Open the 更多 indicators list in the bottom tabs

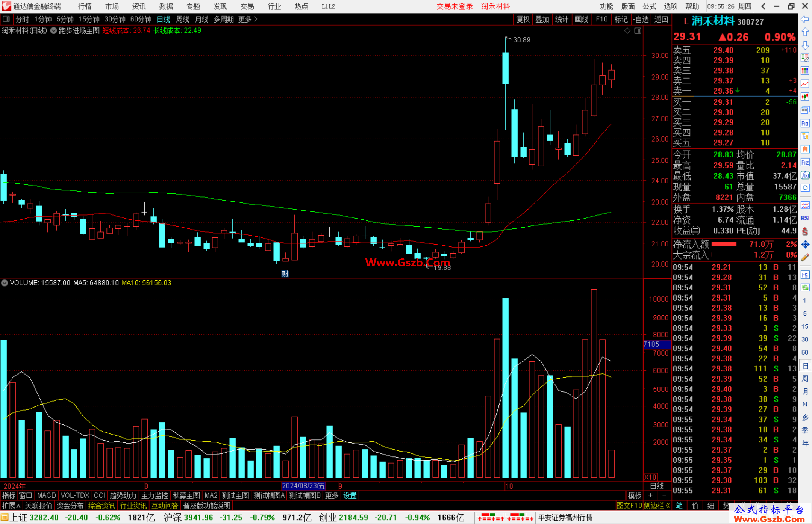tap(332, 495)
